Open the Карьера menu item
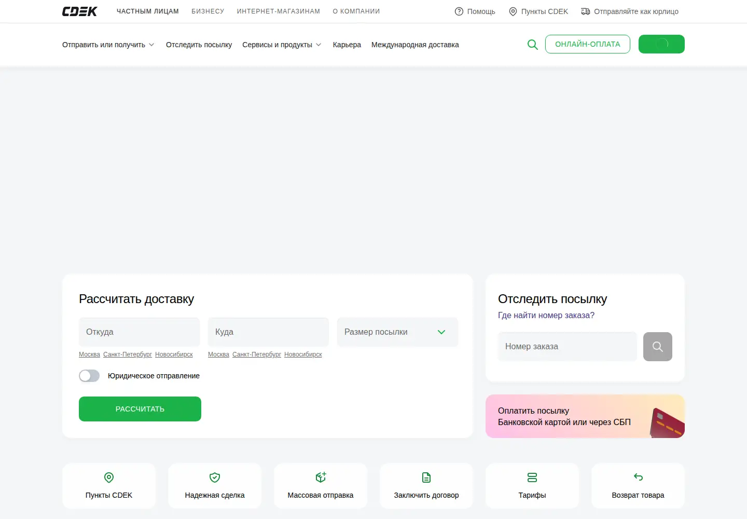The image size is (747, 519). (x=347, y=45)
